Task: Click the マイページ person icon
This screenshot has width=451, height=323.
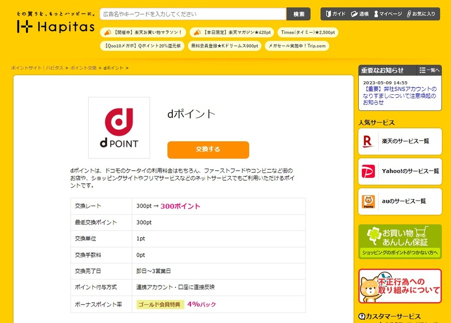Action: (x=376, y=14)
